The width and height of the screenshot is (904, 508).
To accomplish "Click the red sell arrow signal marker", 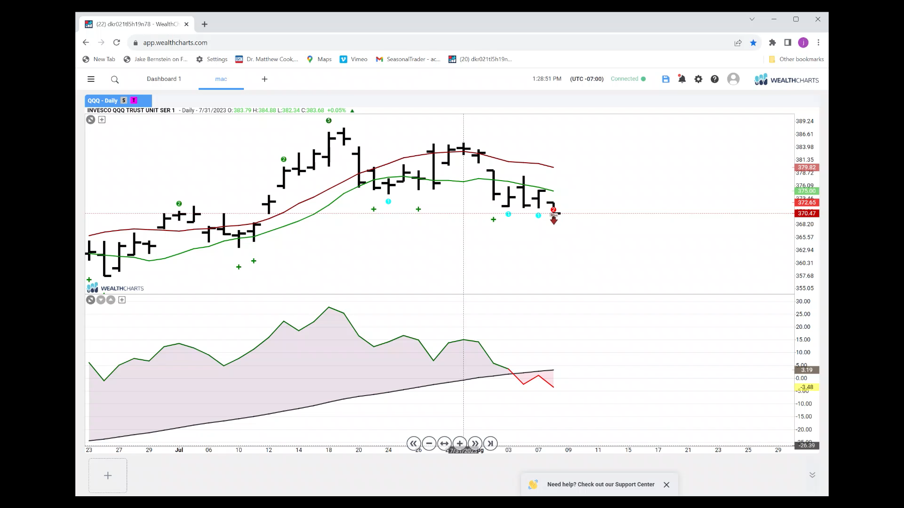I will coord(554,220).
